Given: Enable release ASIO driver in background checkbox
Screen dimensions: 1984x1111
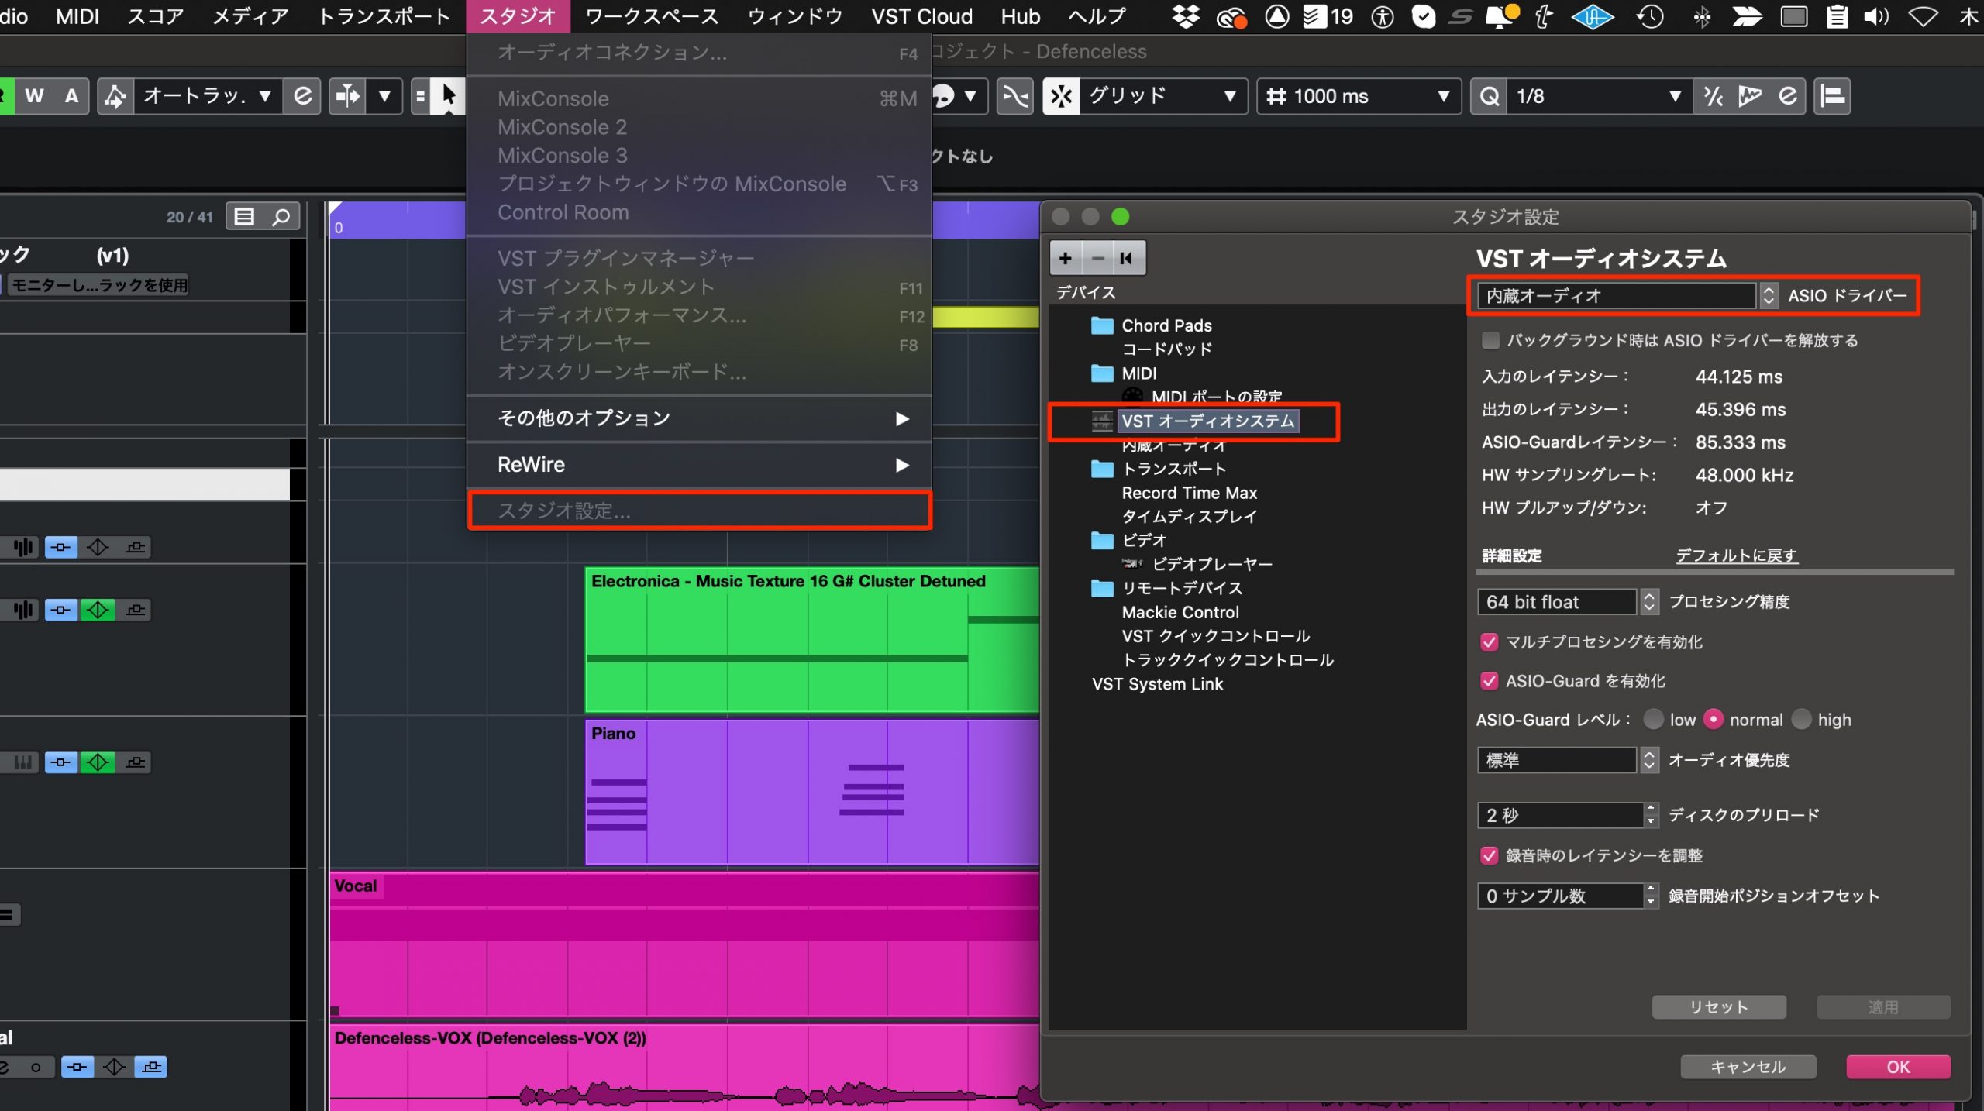Looking at the screenshot, I should click(1490, 340).
